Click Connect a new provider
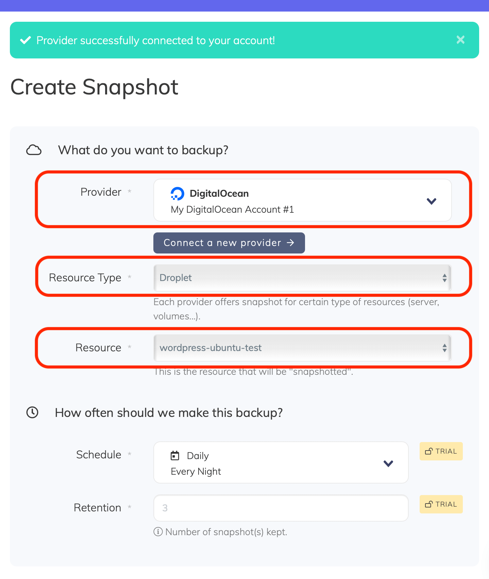Image resolution: width=489 pixels, height=579 pixels. click(229, 243)
